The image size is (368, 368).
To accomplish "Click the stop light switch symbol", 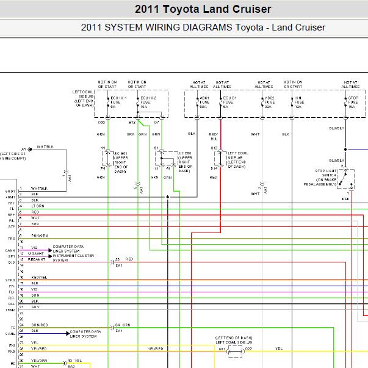I will tap(345, 179).
